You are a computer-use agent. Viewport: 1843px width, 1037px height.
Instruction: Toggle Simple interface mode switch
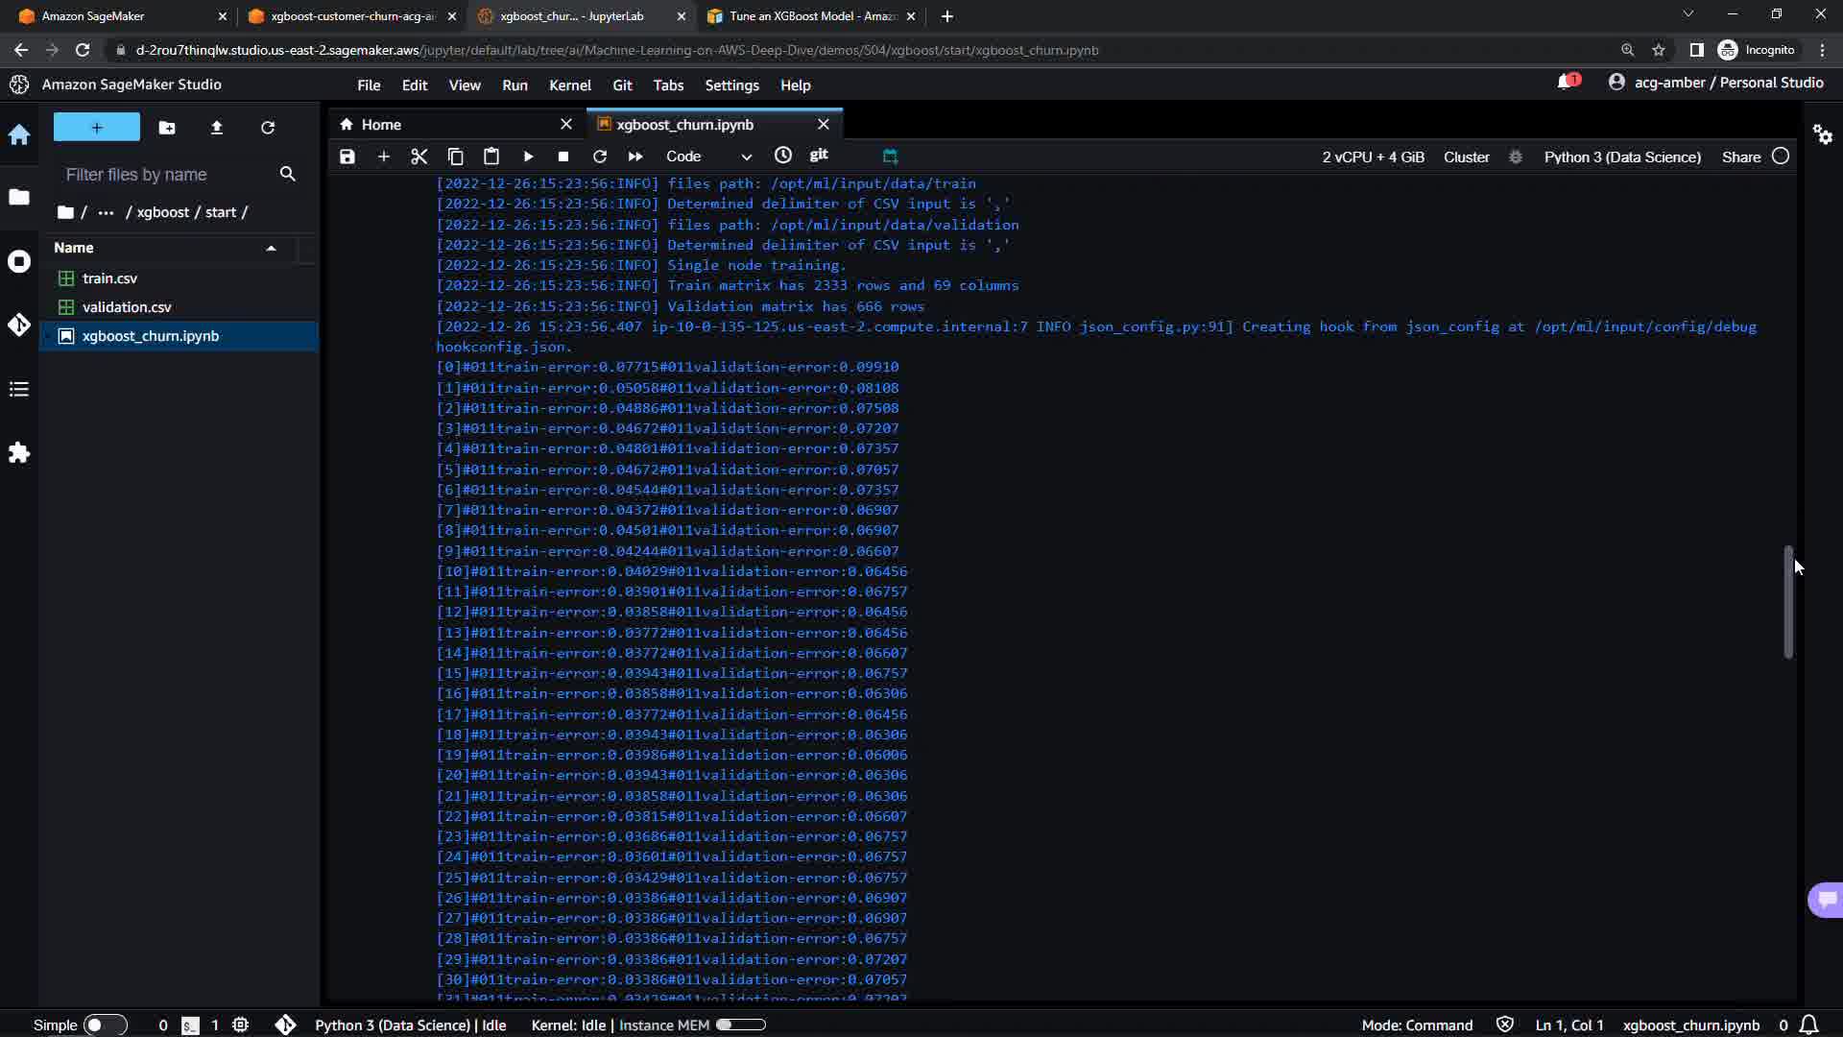coord(105,1025)
